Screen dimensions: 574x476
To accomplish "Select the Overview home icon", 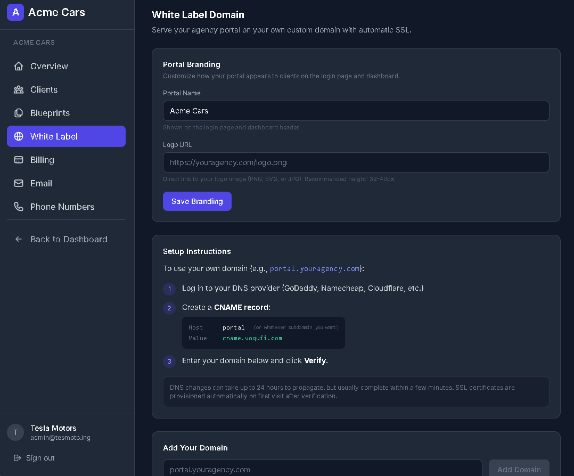I will click(19, 66).
